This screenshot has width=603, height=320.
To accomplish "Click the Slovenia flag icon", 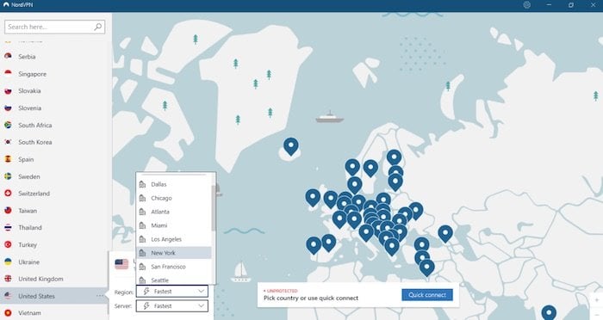I will [x=8, y=108].
